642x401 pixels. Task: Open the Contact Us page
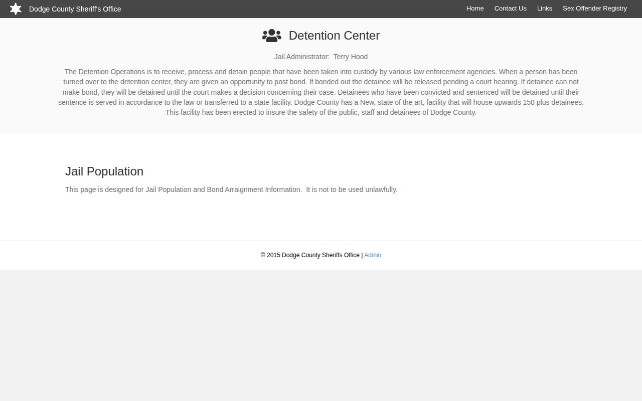coord(510,9)
